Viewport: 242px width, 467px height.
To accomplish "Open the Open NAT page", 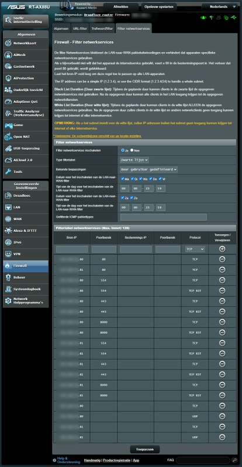I will pyautogui.click(x=26, y=137).
